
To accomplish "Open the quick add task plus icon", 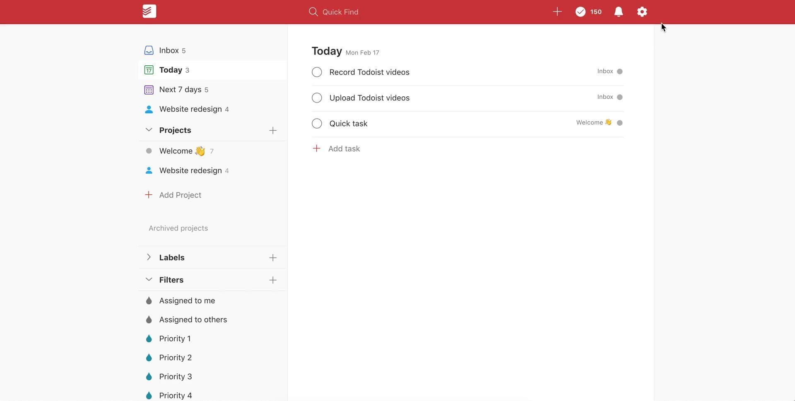I will click(557, 12).
